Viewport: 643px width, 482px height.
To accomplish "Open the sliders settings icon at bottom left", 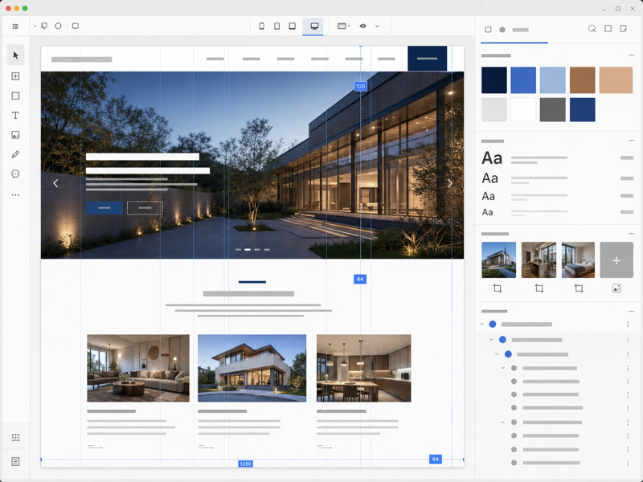I will pyautogui.click(x=15, y=437).
